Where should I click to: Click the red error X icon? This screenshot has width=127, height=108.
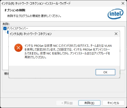pyautogui.click(x=18, y=48)
